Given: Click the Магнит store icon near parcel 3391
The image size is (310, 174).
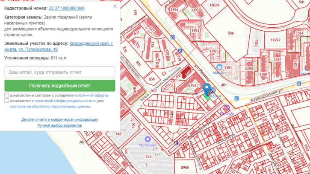Looking at the screenshot, I should [219, 67].
